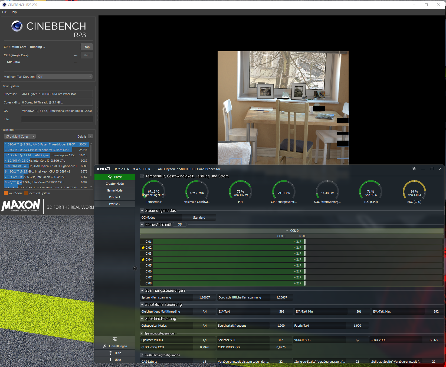The width and height of the screenshot is (446, 367).
Task: Minimize the Ryzen Master window
Action: pos(423,169)
